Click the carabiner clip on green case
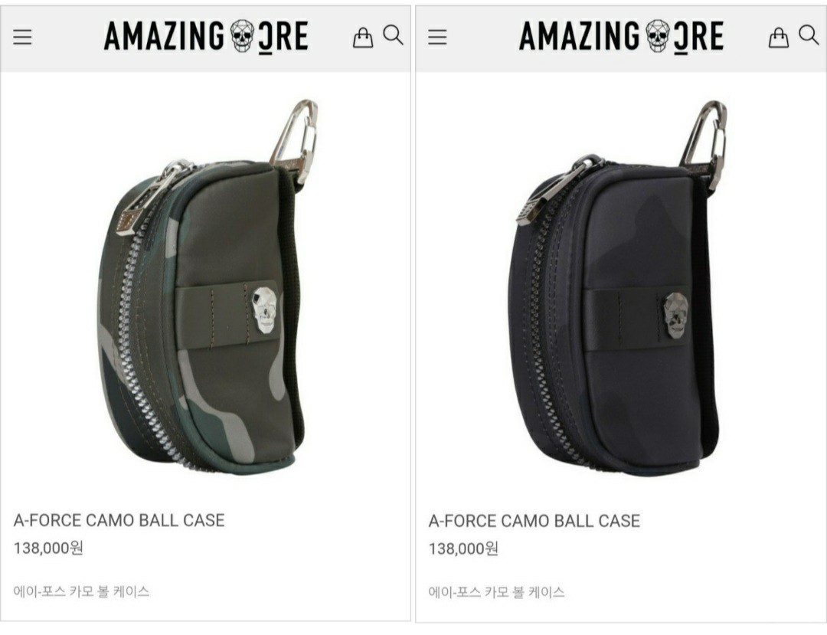The height and width of the screenshot is (635, 827). click(294, 139)
